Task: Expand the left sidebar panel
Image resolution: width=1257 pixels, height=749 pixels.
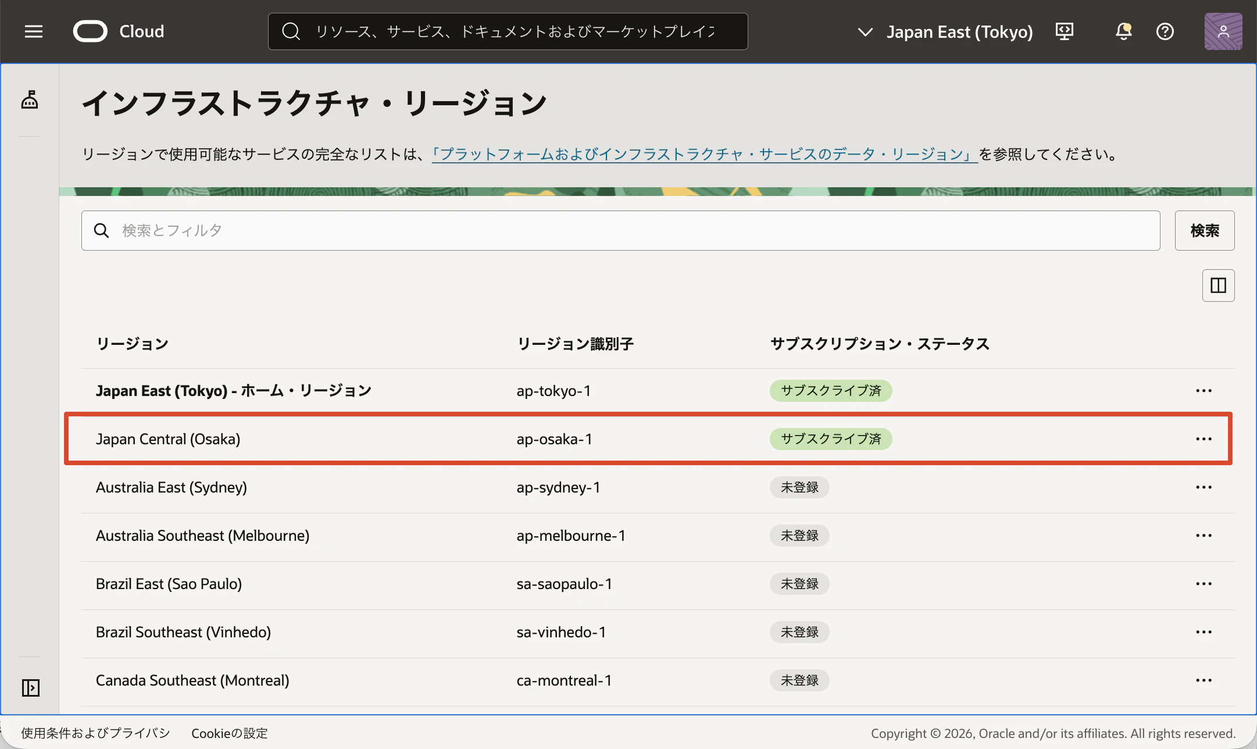Action: click(30, 688)
